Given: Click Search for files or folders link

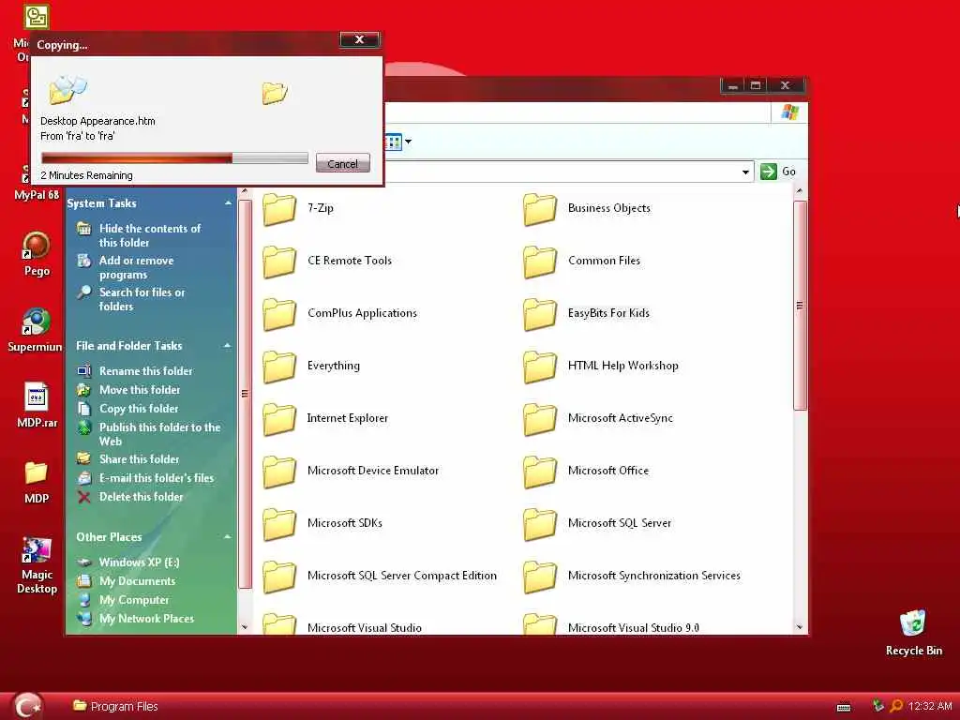Looking at the screenshot, I should 142,299.
